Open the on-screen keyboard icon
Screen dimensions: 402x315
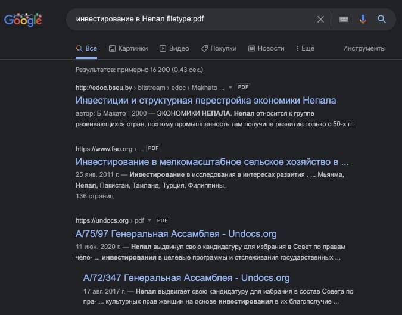tap(344, 20)
